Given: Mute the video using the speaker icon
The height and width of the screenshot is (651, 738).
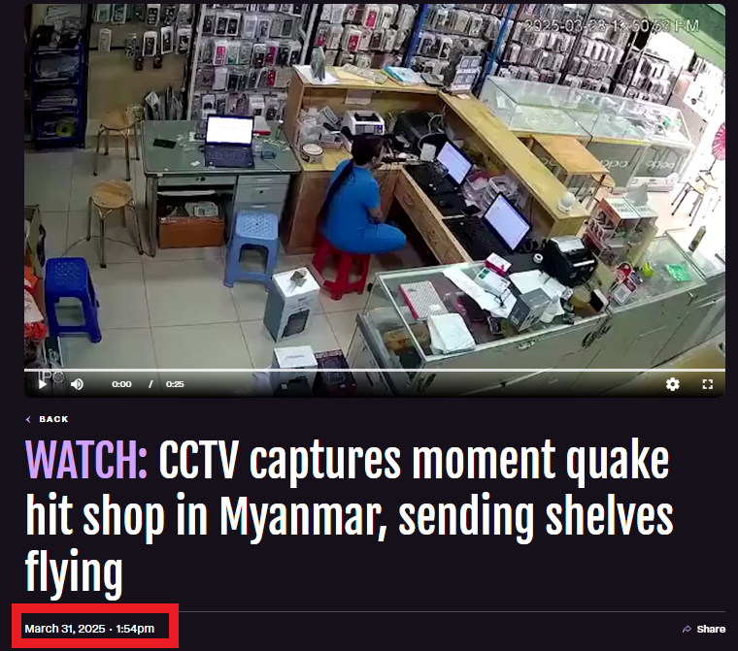Looking at the screenshot, I should tap(77, 384).
